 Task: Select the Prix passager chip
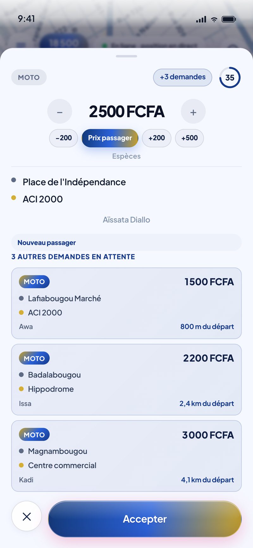110,138
